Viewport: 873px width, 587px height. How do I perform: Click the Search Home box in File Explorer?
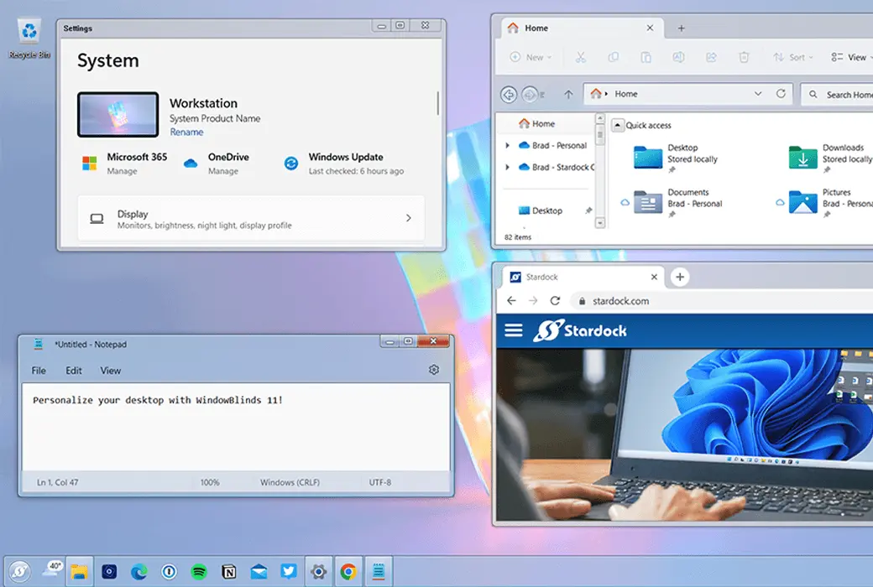(838, 95)
